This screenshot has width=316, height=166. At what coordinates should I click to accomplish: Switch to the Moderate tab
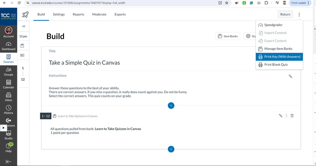tap(99, 14)
